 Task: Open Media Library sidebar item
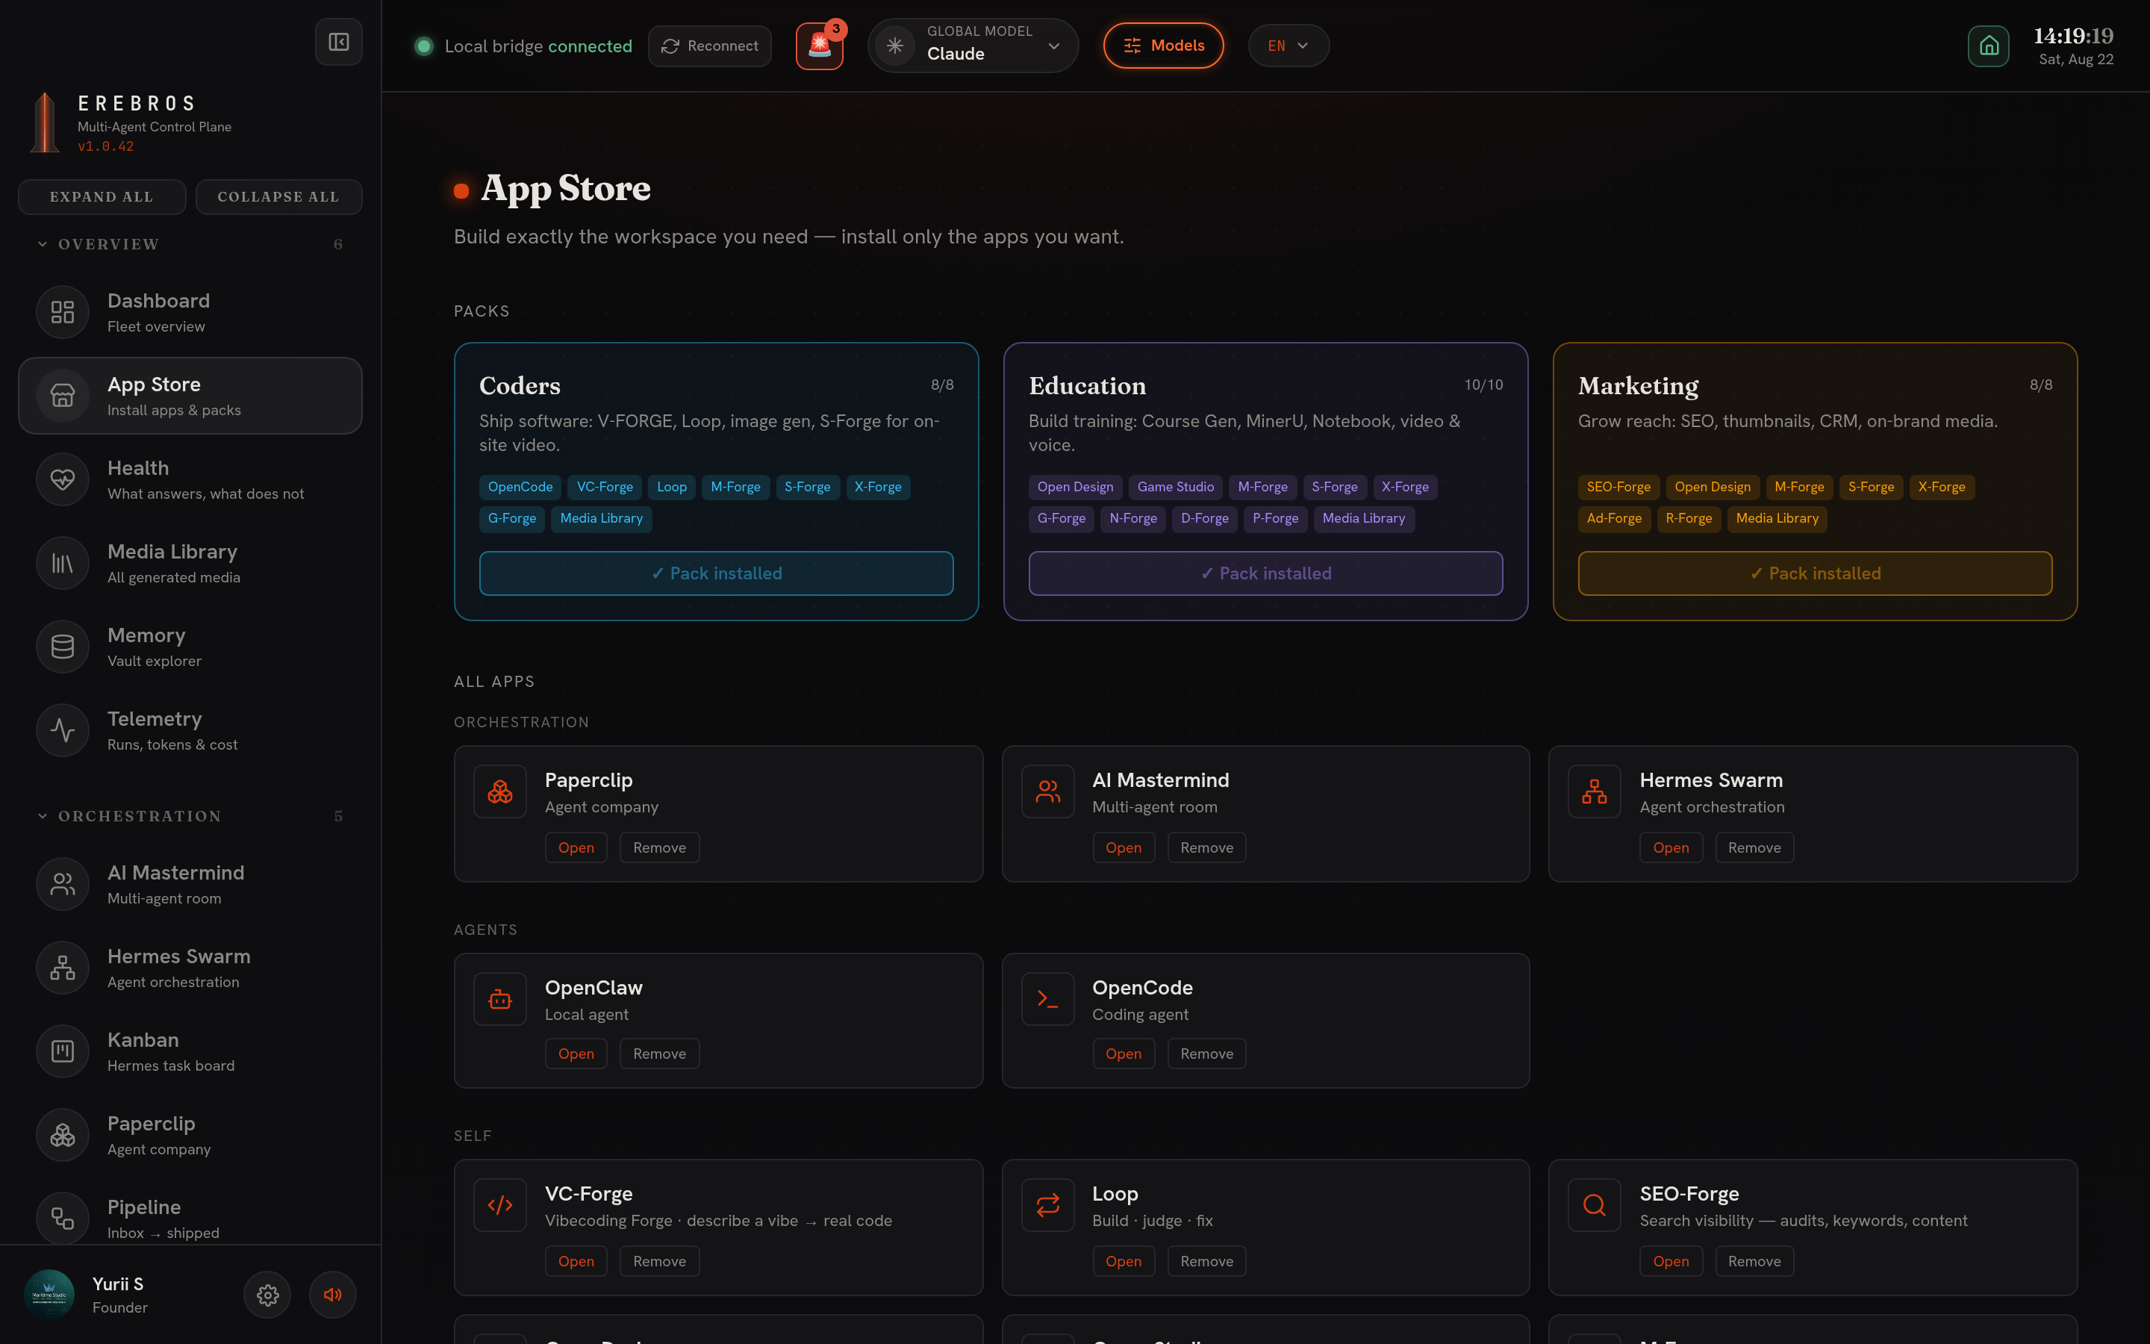pos(190,563)
